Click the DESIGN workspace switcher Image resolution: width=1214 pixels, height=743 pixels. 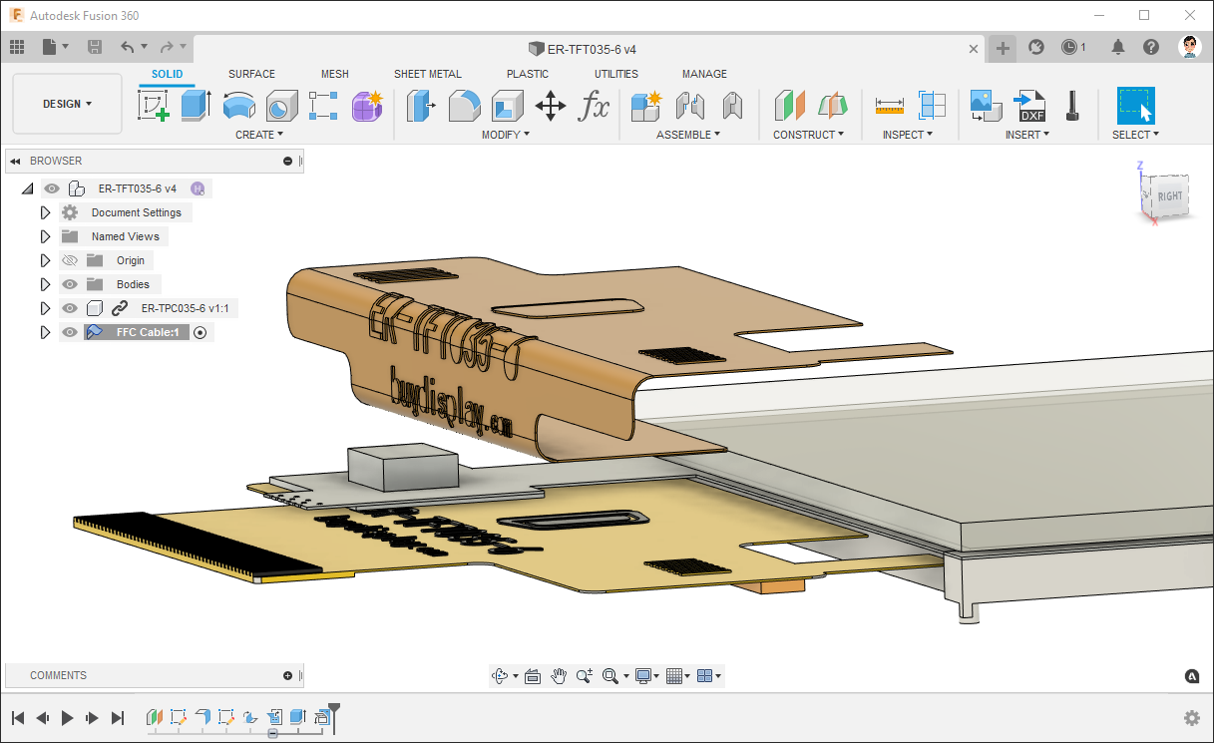tap(66, 103)
